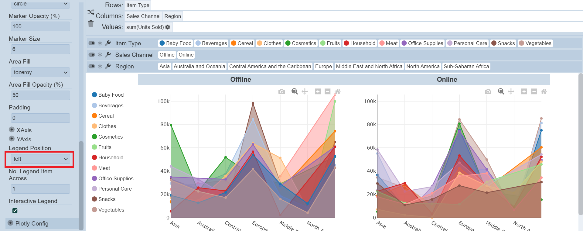The width and height of the screenshot is (583, 231).
Task: Download Offline chart image with camera icon
Action: pyautogui.click(x=282, y=91)
